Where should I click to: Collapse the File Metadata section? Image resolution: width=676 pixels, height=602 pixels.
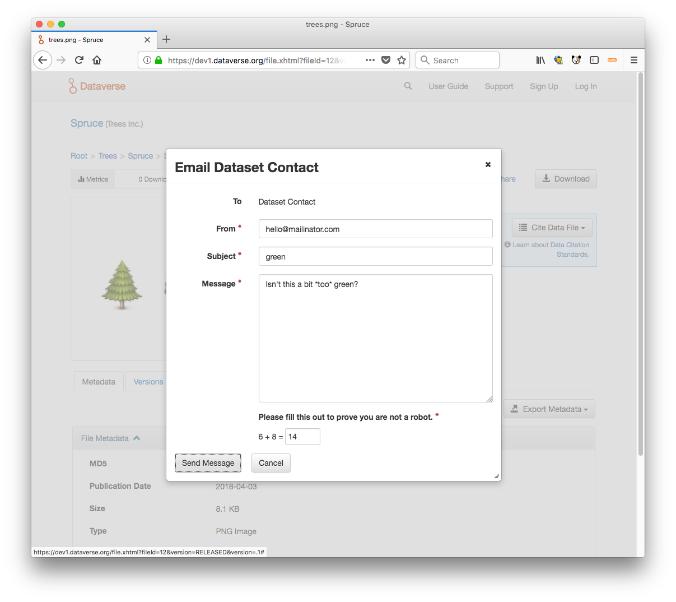(110, 438)
